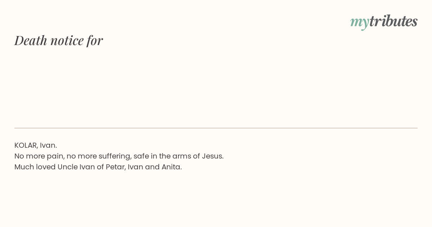This screenshot has height=227, width=432.
Task: Click the surname "KOLAR"
Action: [x=26, y=145]
